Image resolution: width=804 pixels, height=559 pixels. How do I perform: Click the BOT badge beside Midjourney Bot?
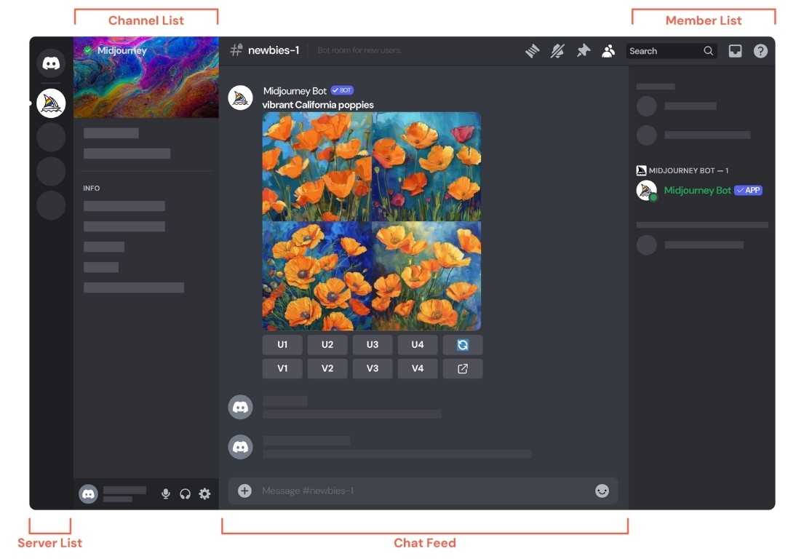[342, 90]
